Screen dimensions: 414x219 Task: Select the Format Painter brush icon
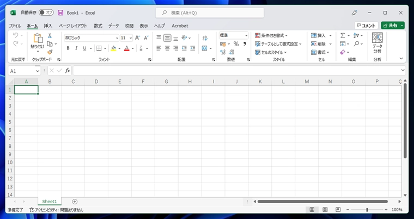coord(50,52)
